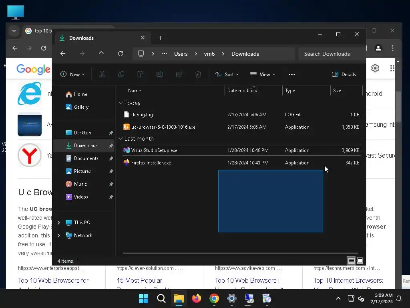Add a new File Explorer tab
The width and height of the screenshot is (410, 308).
160,38
